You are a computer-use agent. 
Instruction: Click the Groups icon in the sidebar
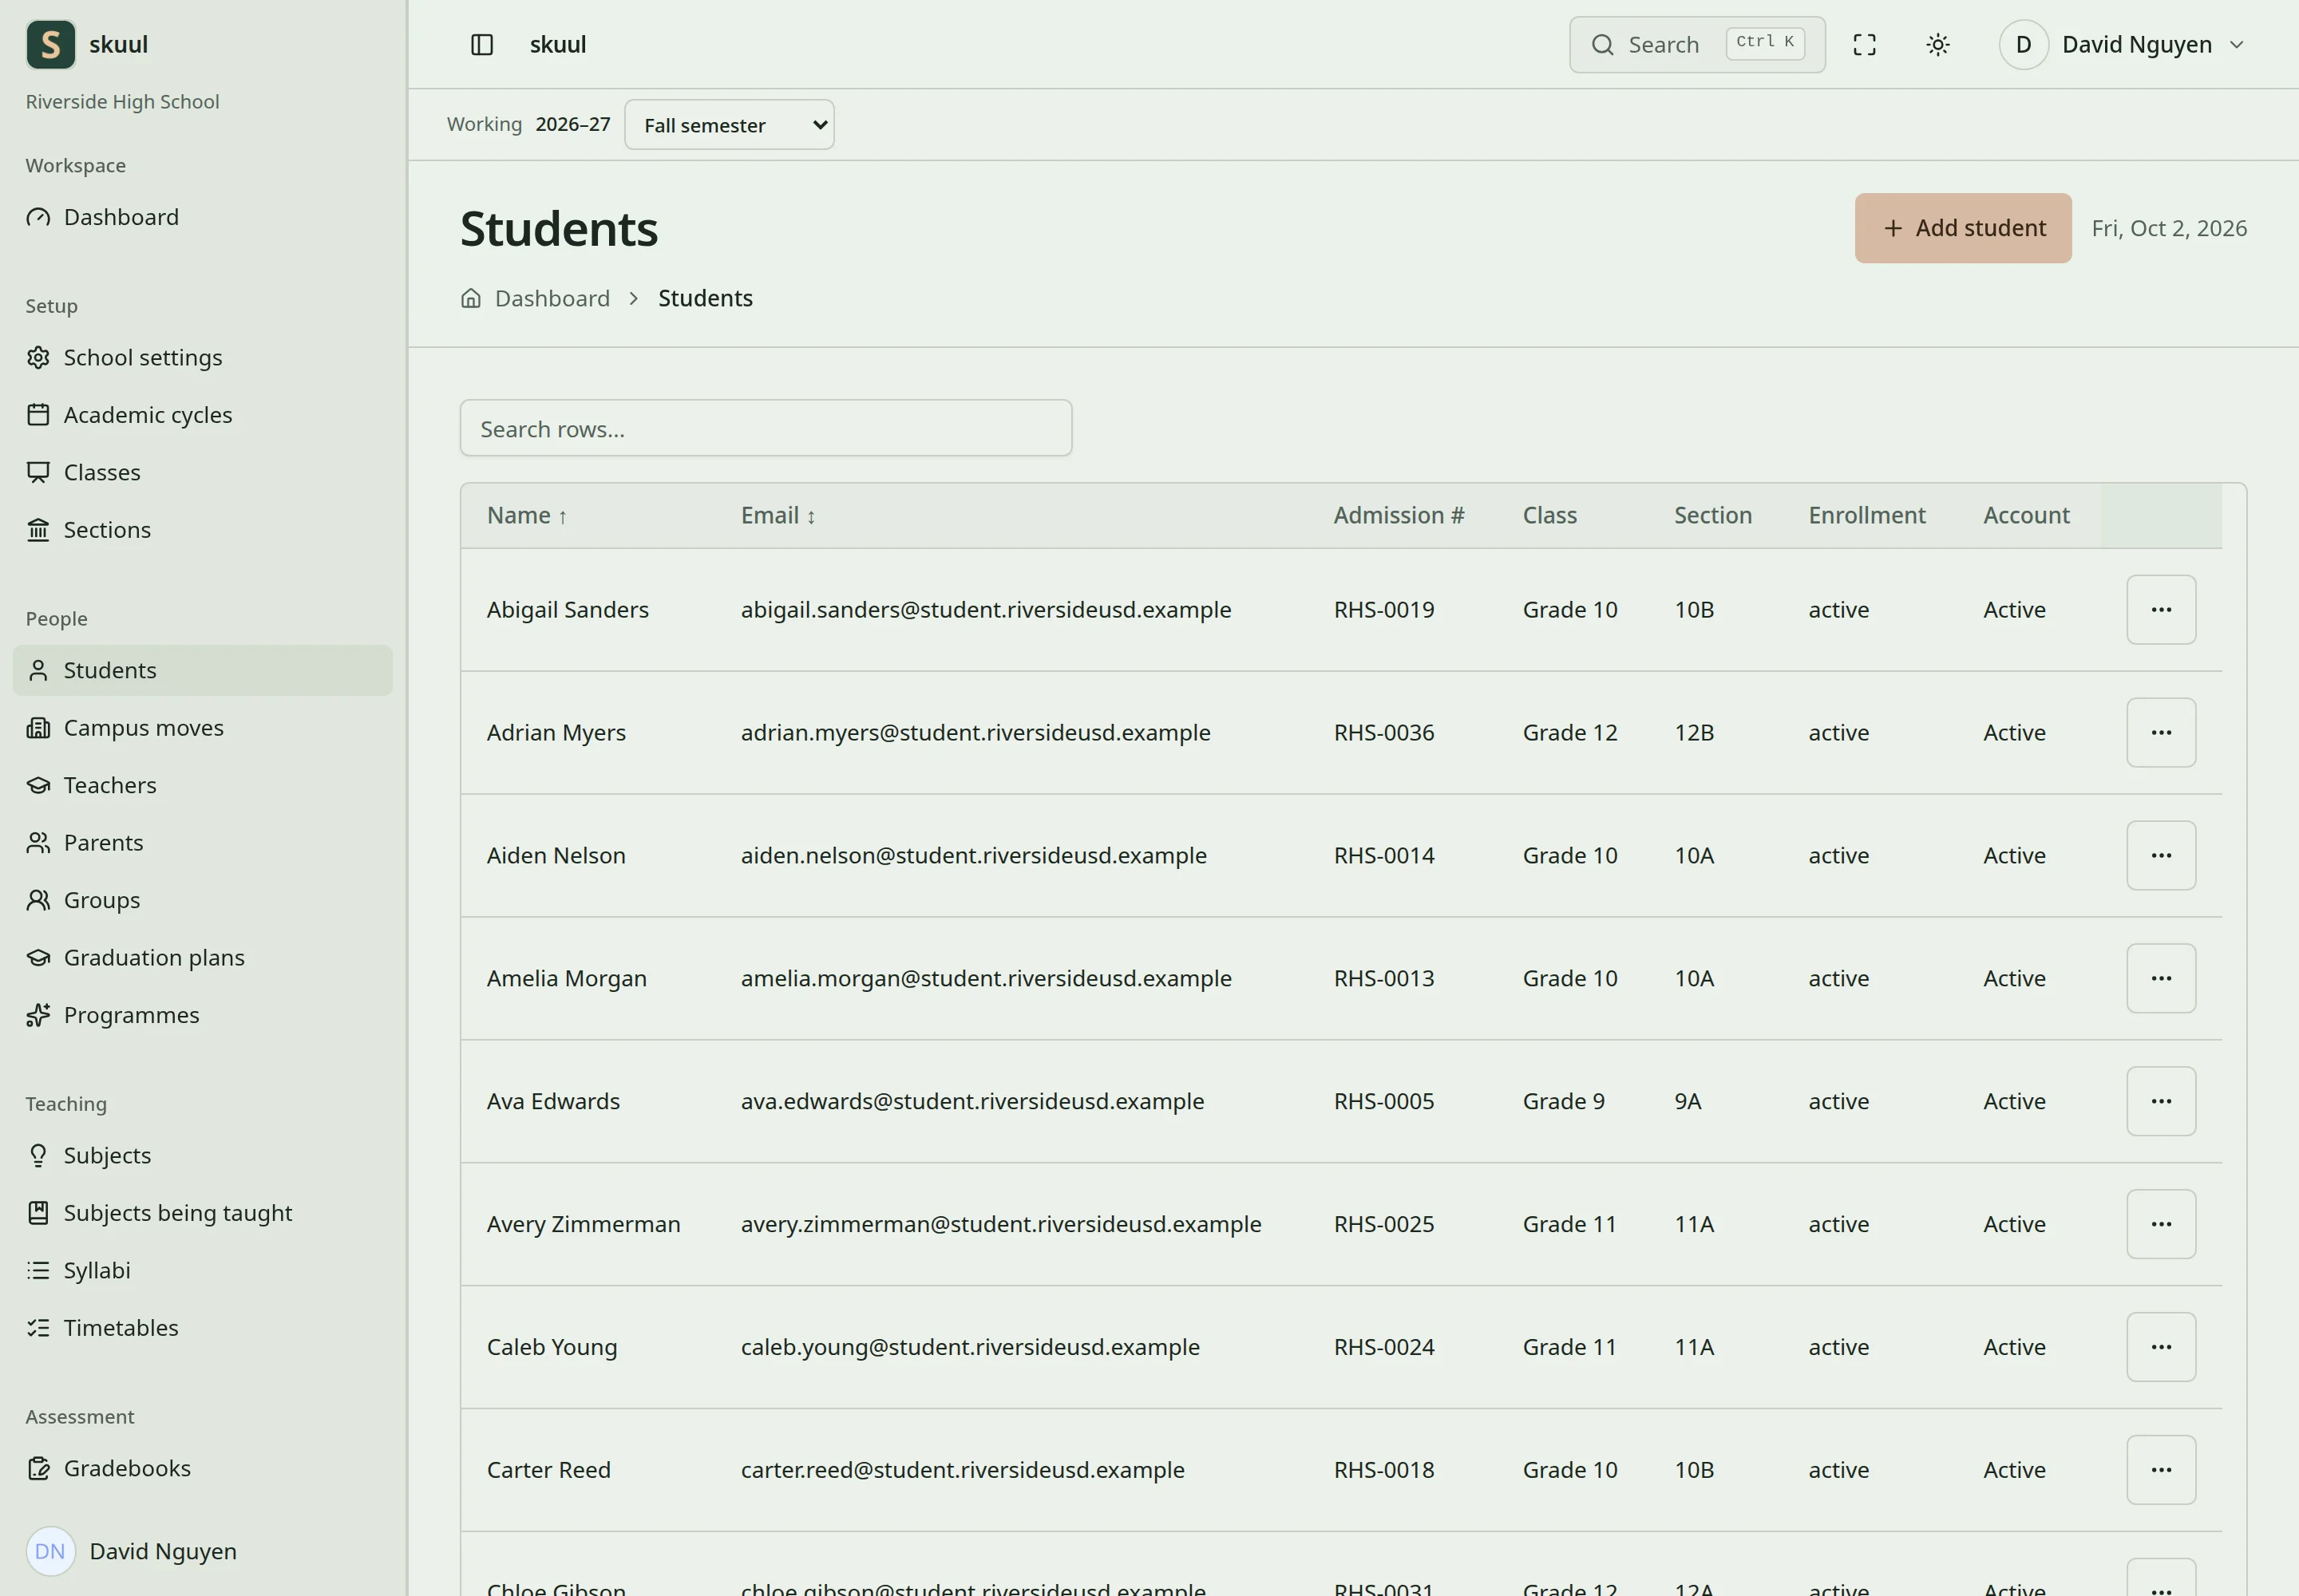pos(38,900)
